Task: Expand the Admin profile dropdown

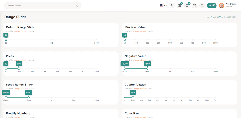Action: tap(229, 7)
